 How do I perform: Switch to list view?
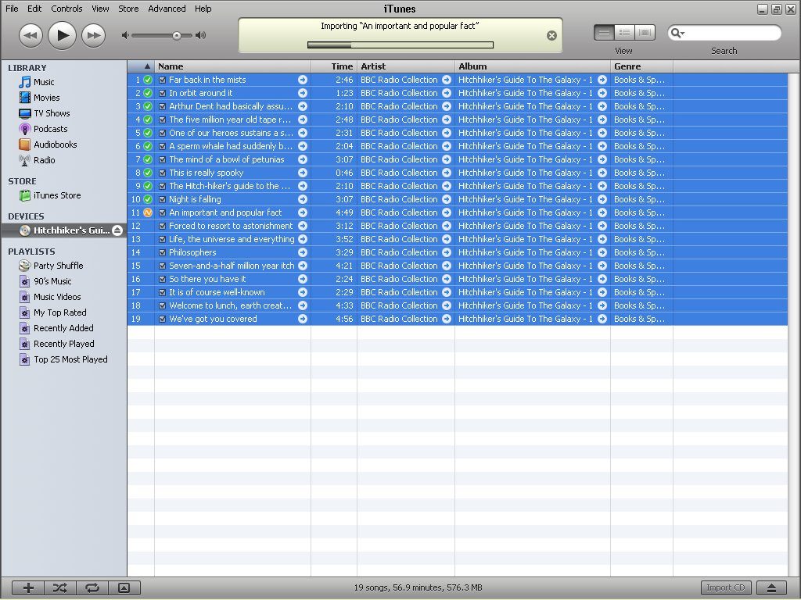coord(604,33)
